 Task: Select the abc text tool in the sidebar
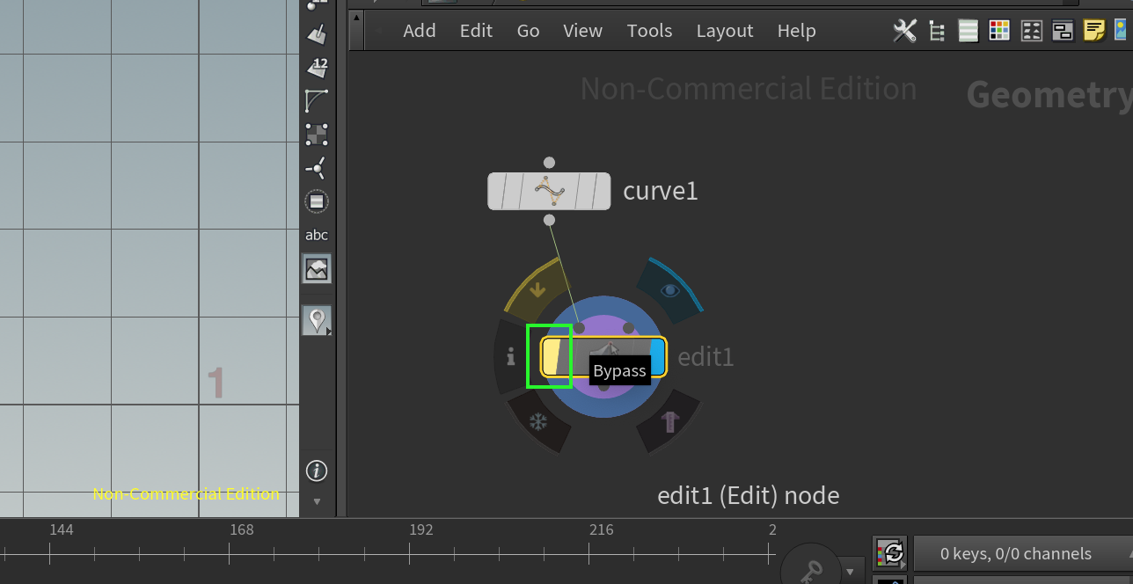pos(317,234)
